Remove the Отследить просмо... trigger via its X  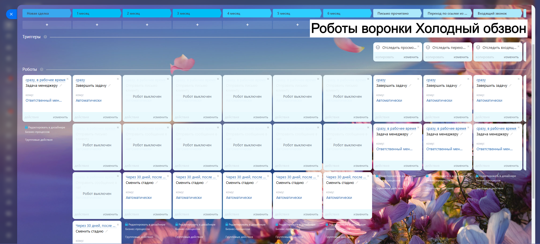pos(418,46)
